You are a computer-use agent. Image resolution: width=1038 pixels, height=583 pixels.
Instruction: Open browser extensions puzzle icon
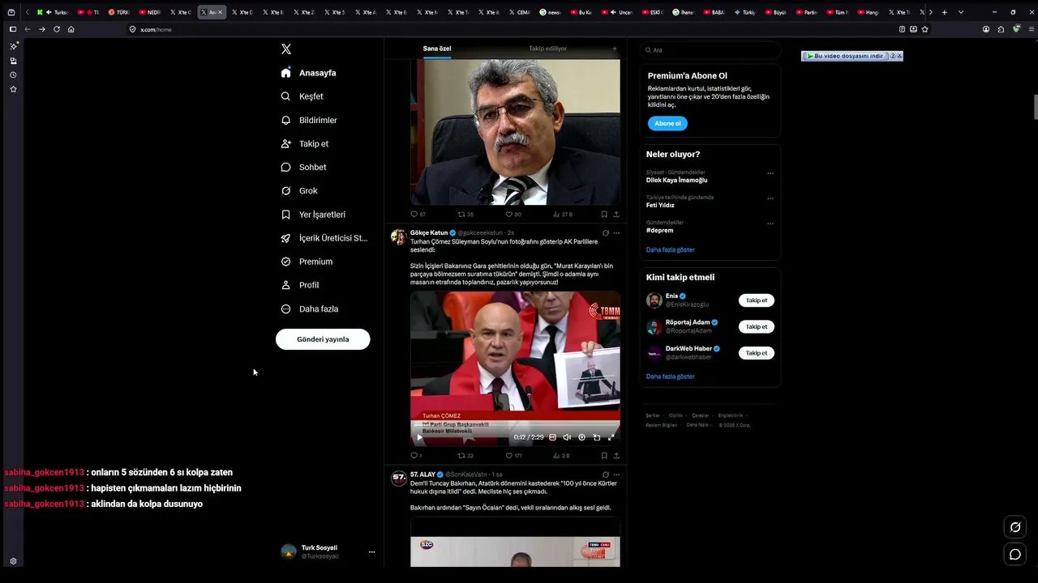click(1001, 29)
